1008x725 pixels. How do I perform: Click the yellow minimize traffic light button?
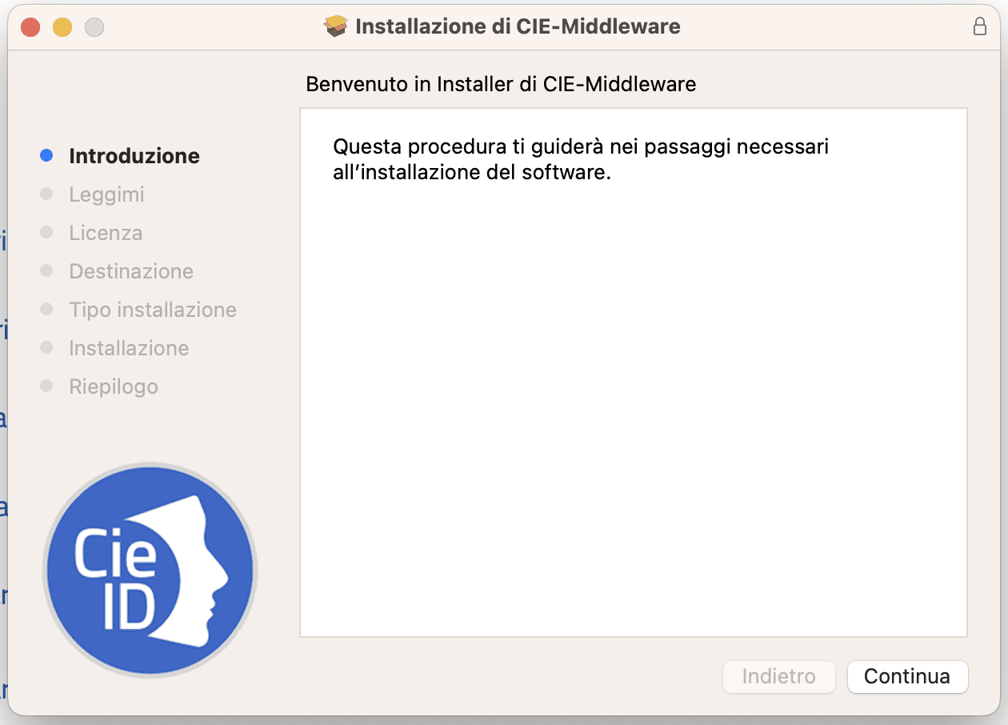(x=61, y=26)
